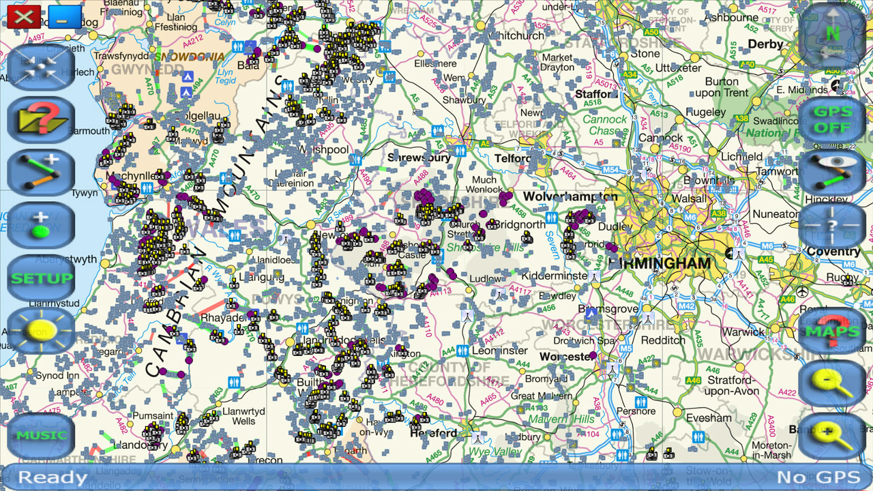Click the Redditch town label
873x491 pixels.
pyautogui.click(x=663, y=340)
